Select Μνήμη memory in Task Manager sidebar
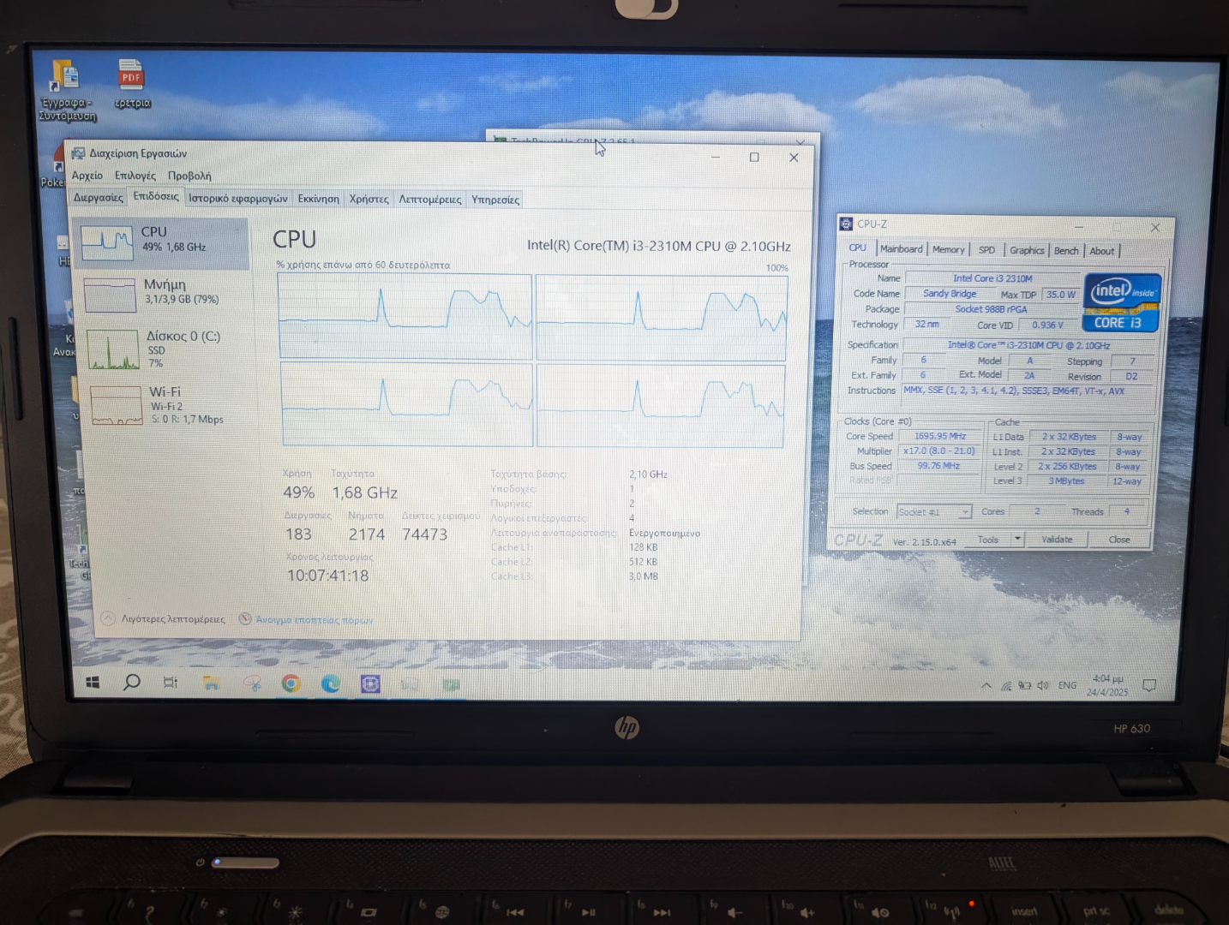 [161, 295]
